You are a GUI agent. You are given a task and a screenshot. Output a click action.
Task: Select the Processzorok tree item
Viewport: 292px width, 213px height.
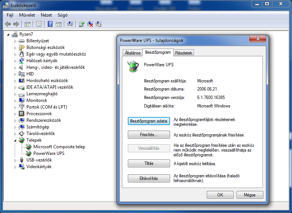pos(39,114)
